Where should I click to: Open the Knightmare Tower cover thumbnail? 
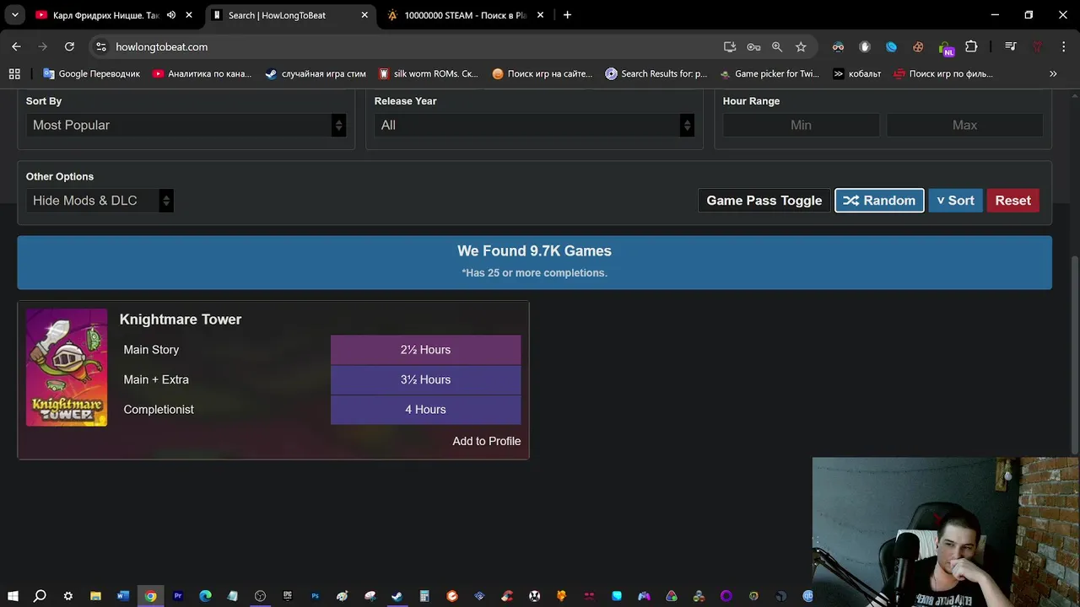tap(67, 368)
